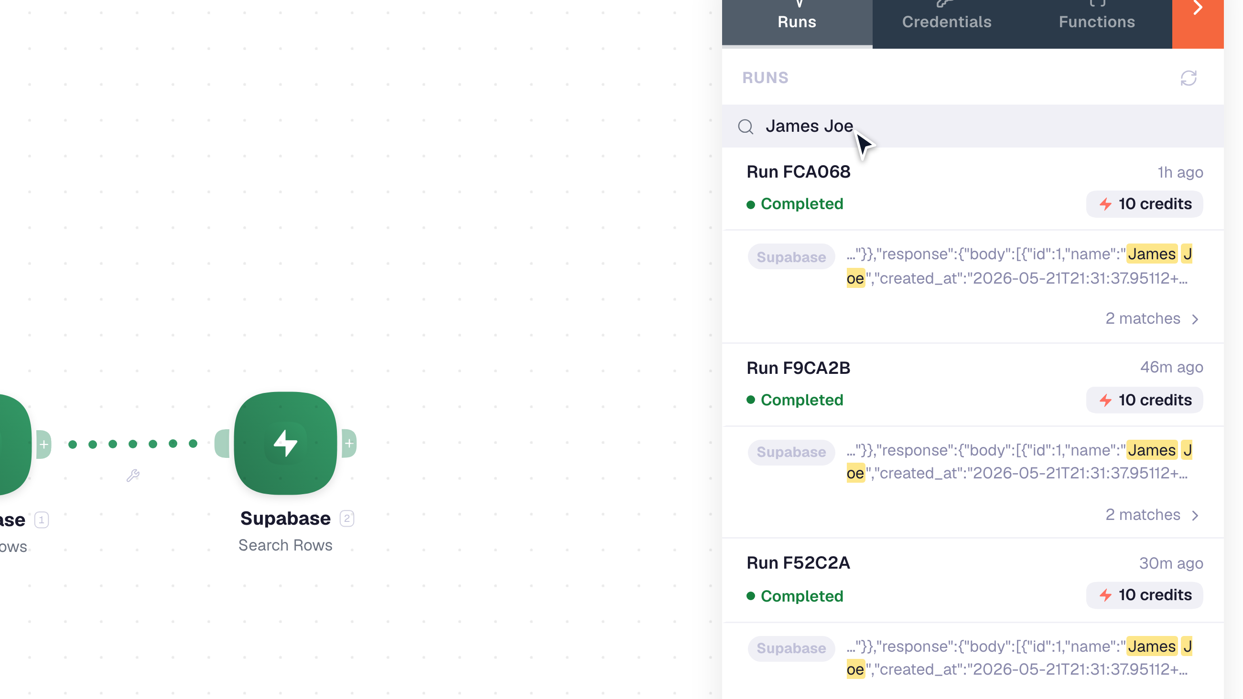Switch to the Credentials tab

pyautogui.click(x=947, y=21)
